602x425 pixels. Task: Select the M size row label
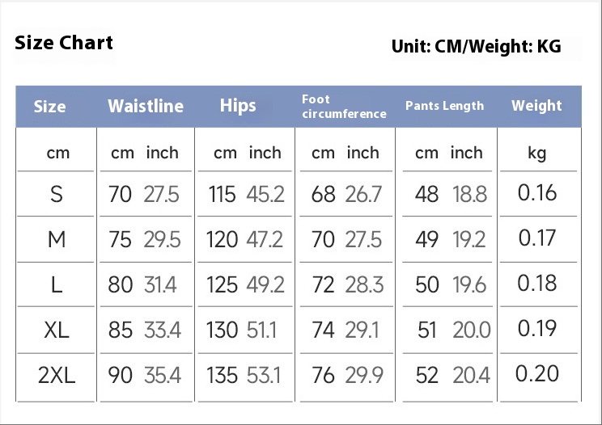(57, 239)
